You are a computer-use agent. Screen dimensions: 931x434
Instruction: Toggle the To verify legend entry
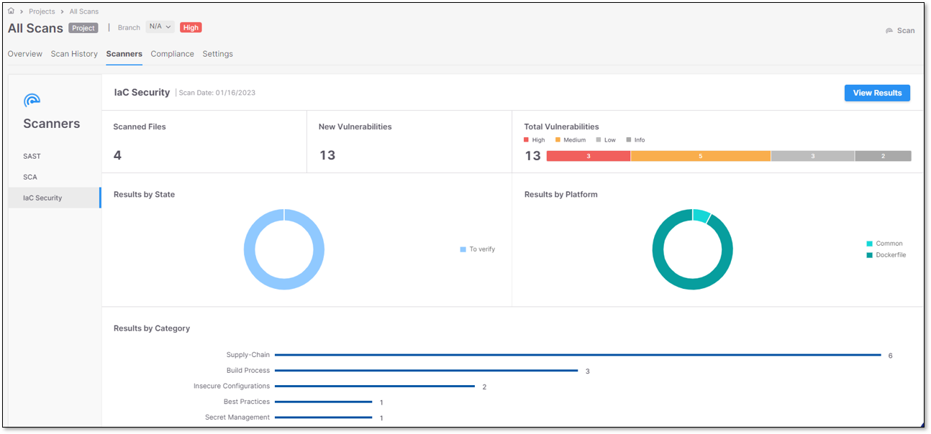point(478,249)
